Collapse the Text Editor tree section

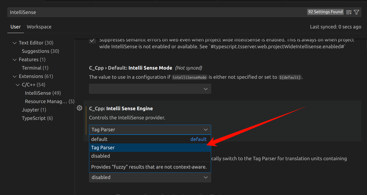(15, 43)
